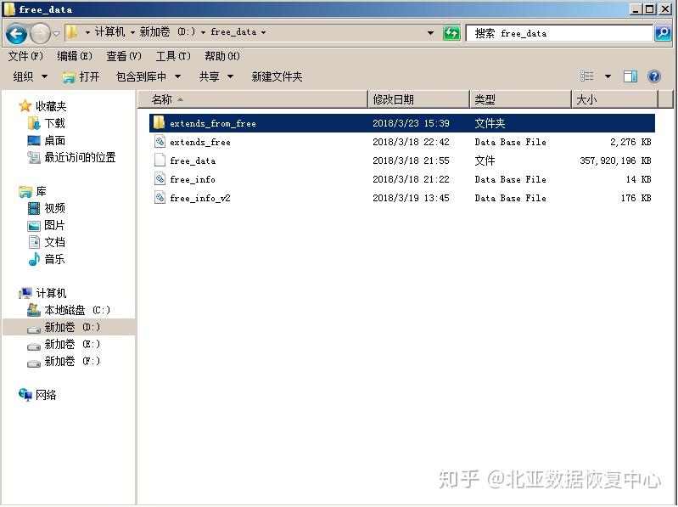Click the magnifier search icon
678x507 pixels.
tap(663, 33)
